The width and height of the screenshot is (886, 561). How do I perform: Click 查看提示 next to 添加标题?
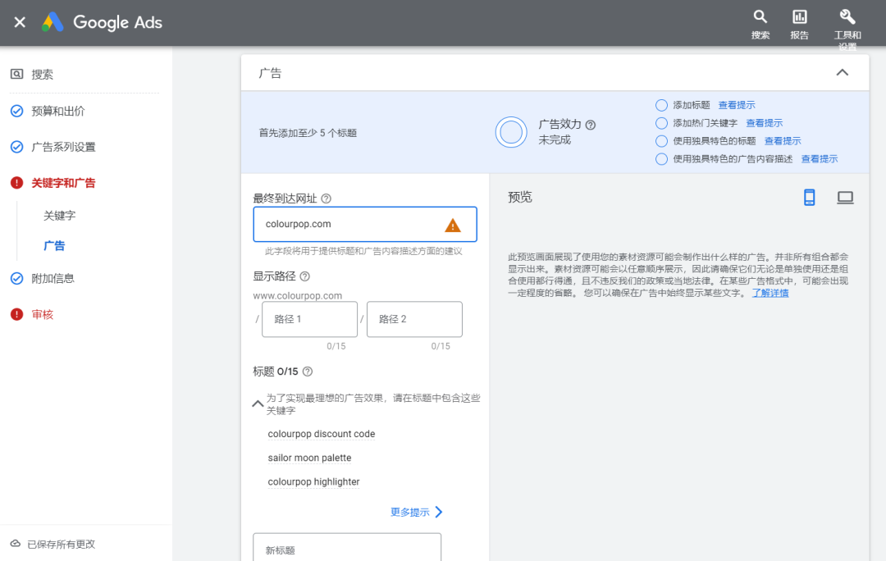[x=737, y=105]
